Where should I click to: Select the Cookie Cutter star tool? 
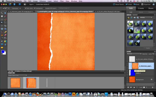click(2, 29)
